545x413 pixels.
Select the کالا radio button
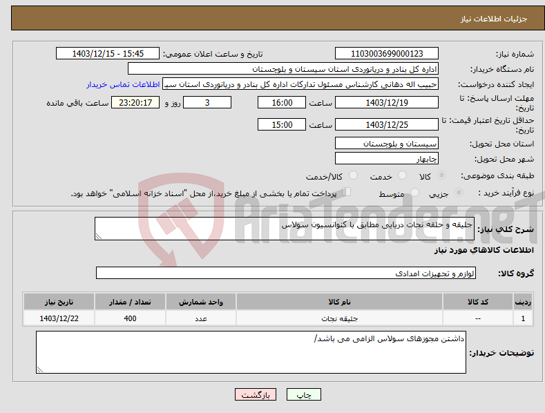point(441,175)
